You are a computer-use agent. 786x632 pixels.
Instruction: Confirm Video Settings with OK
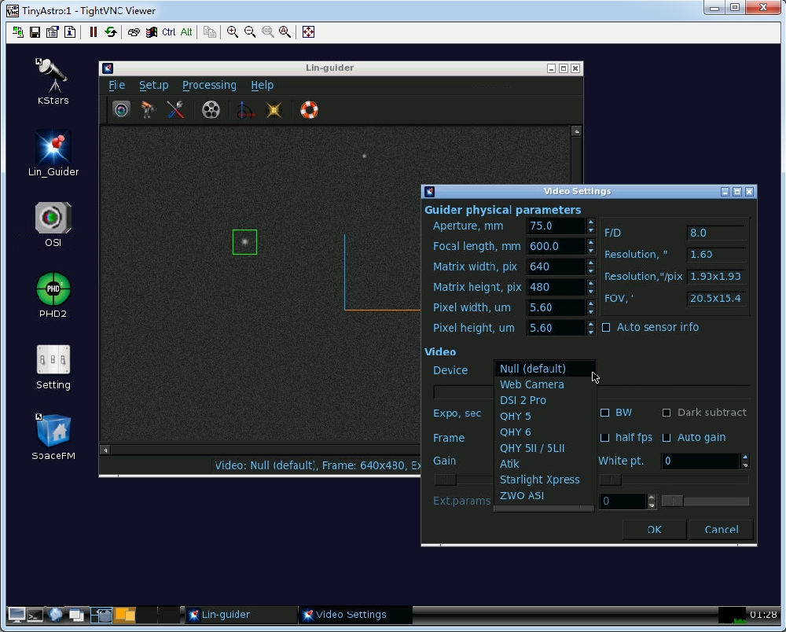click(x=654, y=530)
